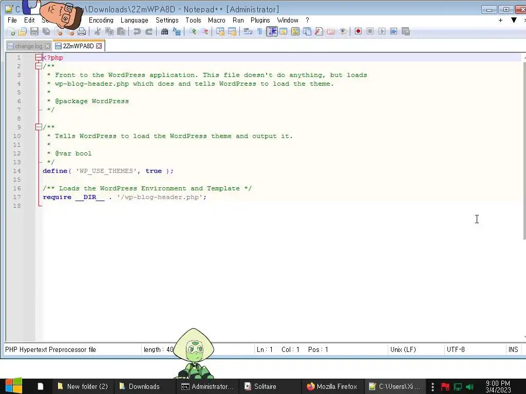Screen dimensions: 526x394
Task: Open the File menu
Action: pos(12,20)
